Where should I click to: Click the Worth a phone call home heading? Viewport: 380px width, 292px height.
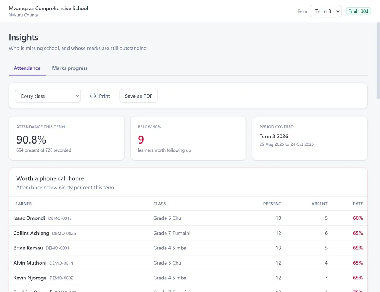click(50, 178)
